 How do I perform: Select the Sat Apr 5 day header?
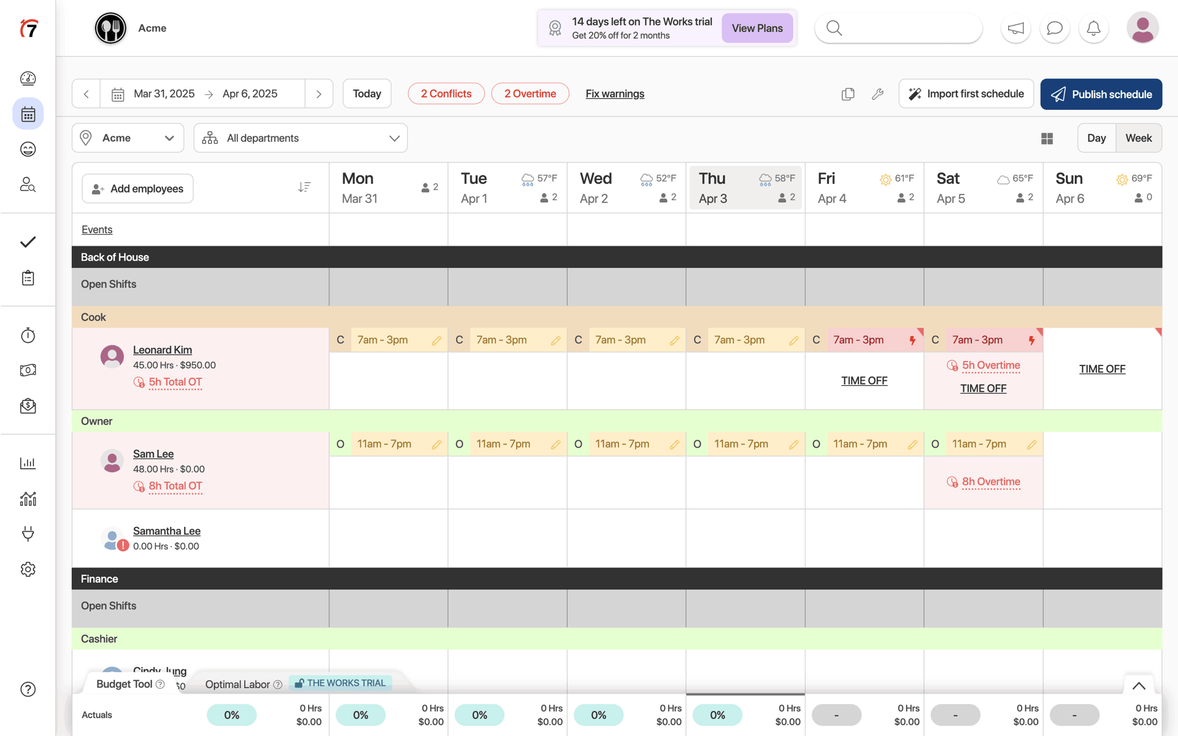click(984, 188)
